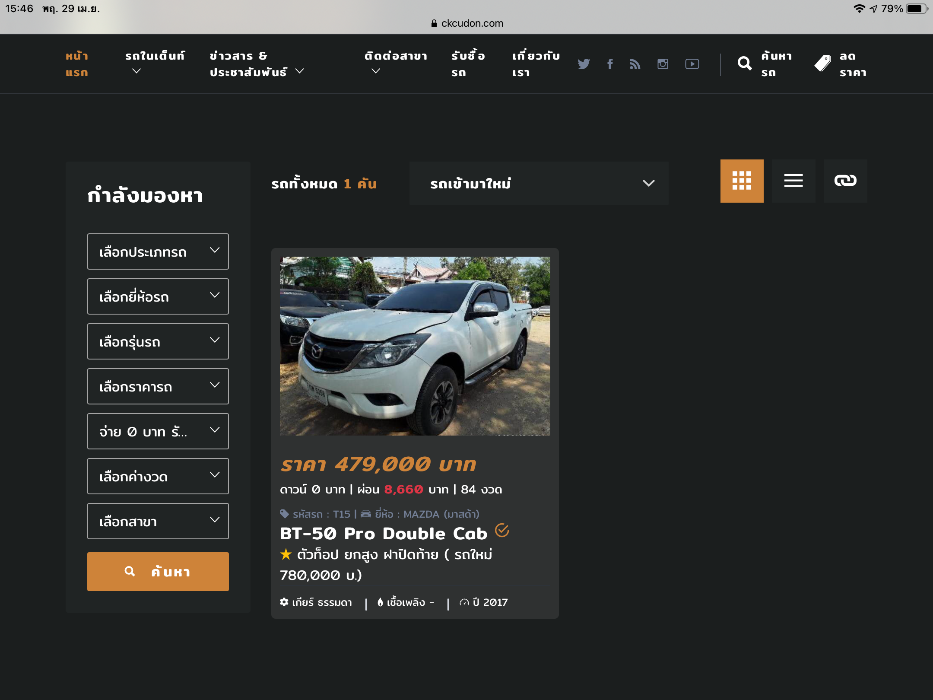Click the Instagram icon in header
Viewport: 933px width, 700px height.
[663, 64]
